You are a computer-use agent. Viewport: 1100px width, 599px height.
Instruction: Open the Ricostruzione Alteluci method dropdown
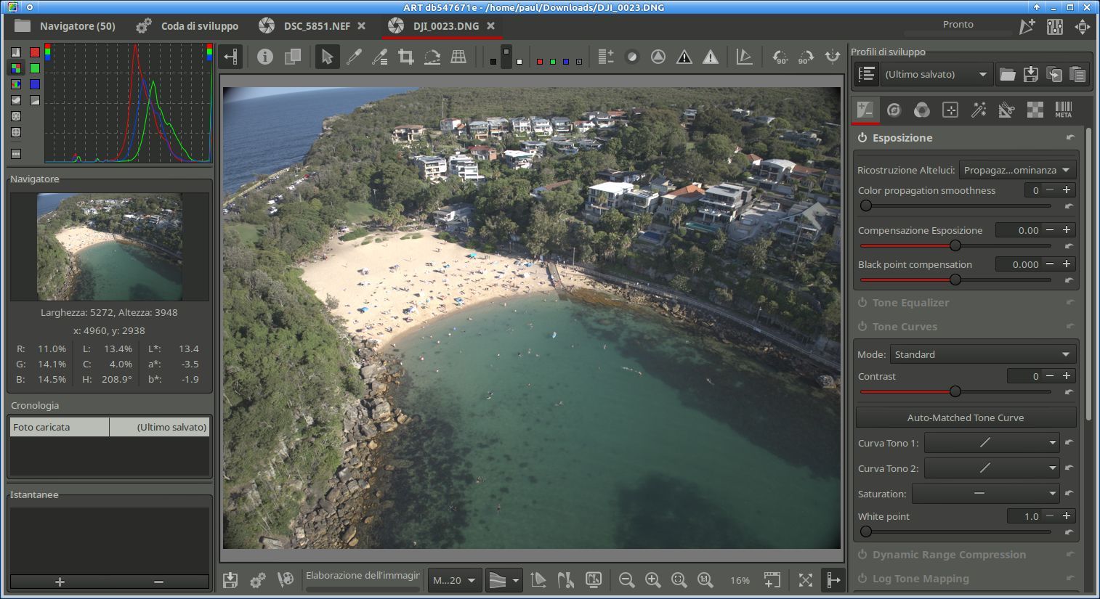click(x=1016, y=170)
